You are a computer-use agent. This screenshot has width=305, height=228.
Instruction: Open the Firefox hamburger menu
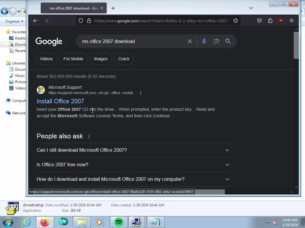291,20
